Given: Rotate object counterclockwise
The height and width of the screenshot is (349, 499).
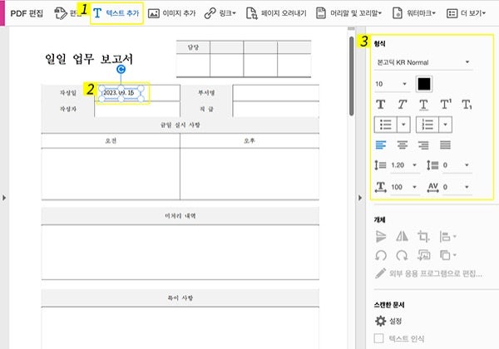Looking at the screenshot, I should pyautogui.click(x=381, y=255).
